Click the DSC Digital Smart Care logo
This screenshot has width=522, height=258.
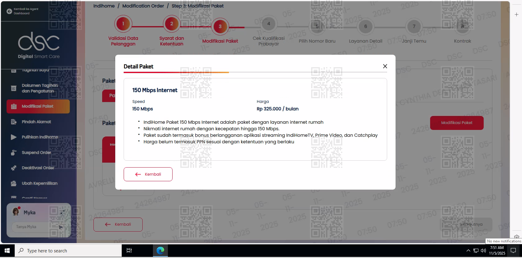coord(39,45)
